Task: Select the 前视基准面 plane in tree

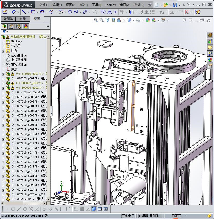Action: (19, 55)
